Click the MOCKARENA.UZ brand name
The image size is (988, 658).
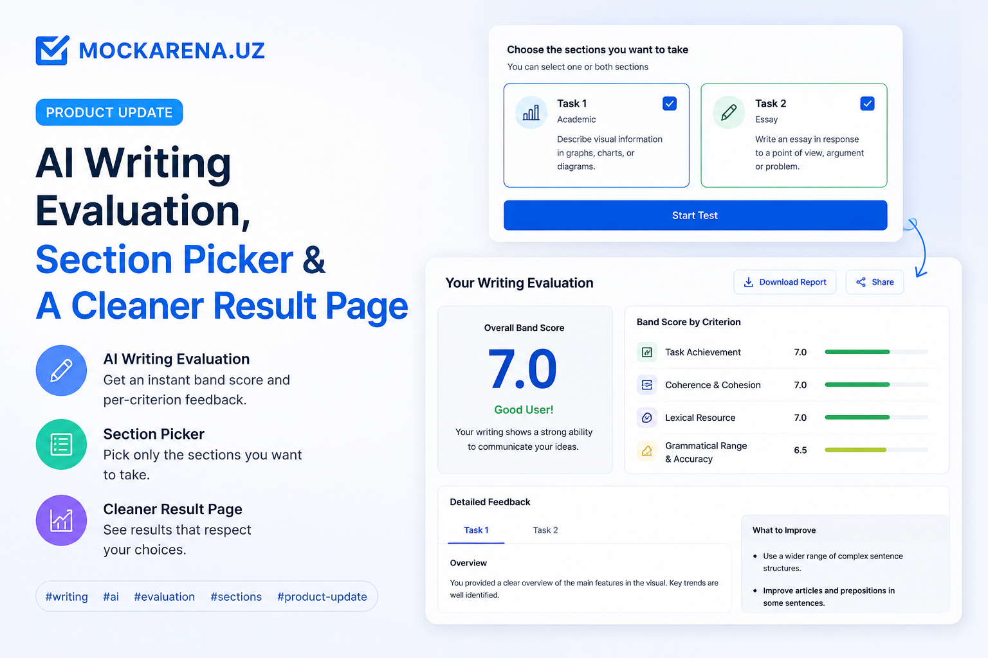172,51
